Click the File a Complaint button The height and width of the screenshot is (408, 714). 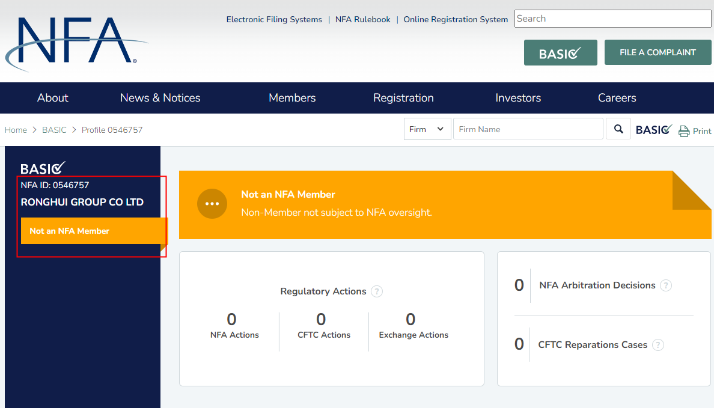point(658,52)
